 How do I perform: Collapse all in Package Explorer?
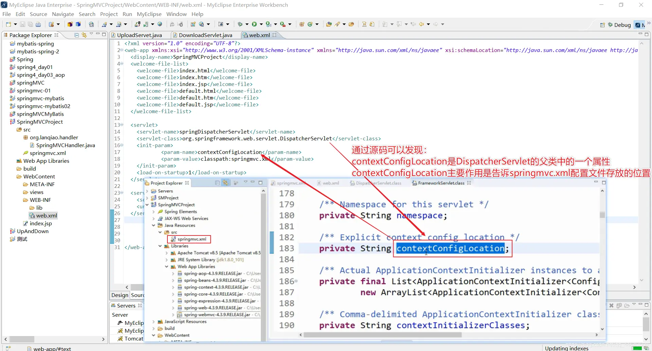pos(77,35)
